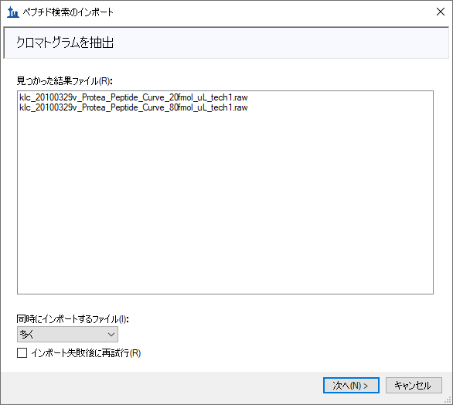The height and width of the screenshot is (405, 453).
Task: Click the 同時にインポートするファイル(I): label
Action: coord(73,319)
